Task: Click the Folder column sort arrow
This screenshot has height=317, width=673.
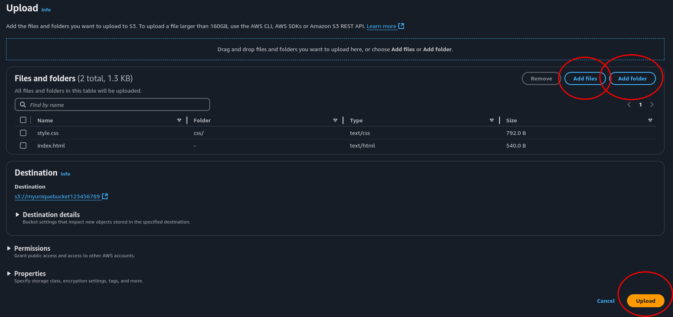Action: 335,120
